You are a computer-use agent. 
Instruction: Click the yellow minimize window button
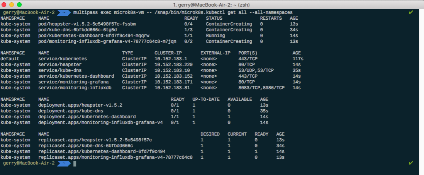pyautogui.click(x=12, y=4)
